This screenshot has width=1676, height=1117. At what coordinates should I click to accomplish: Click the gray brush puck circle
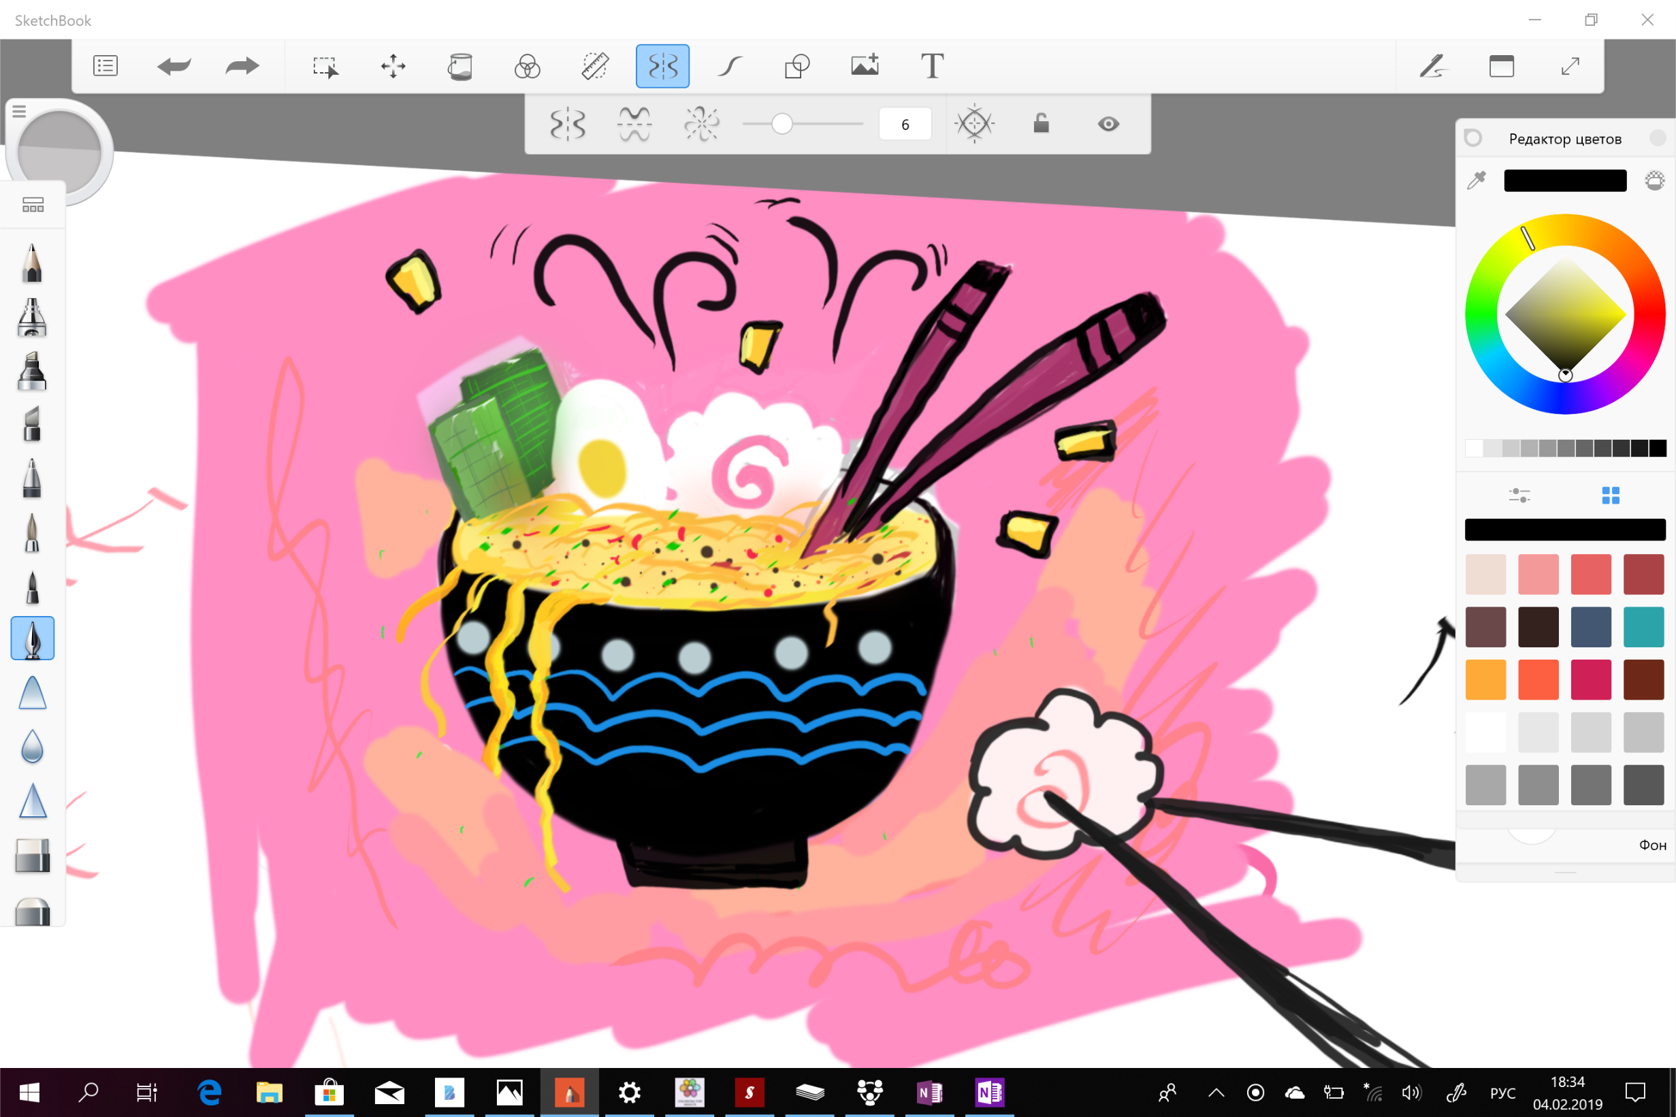[x=59, y=151]
